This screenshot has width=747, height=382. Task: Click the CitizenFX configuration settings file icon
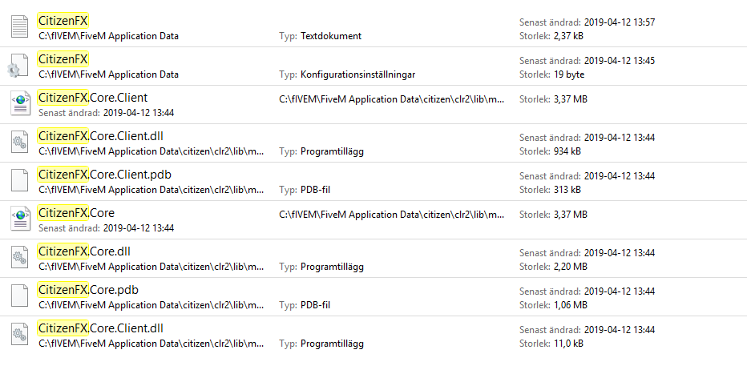(x=19, y=66)
